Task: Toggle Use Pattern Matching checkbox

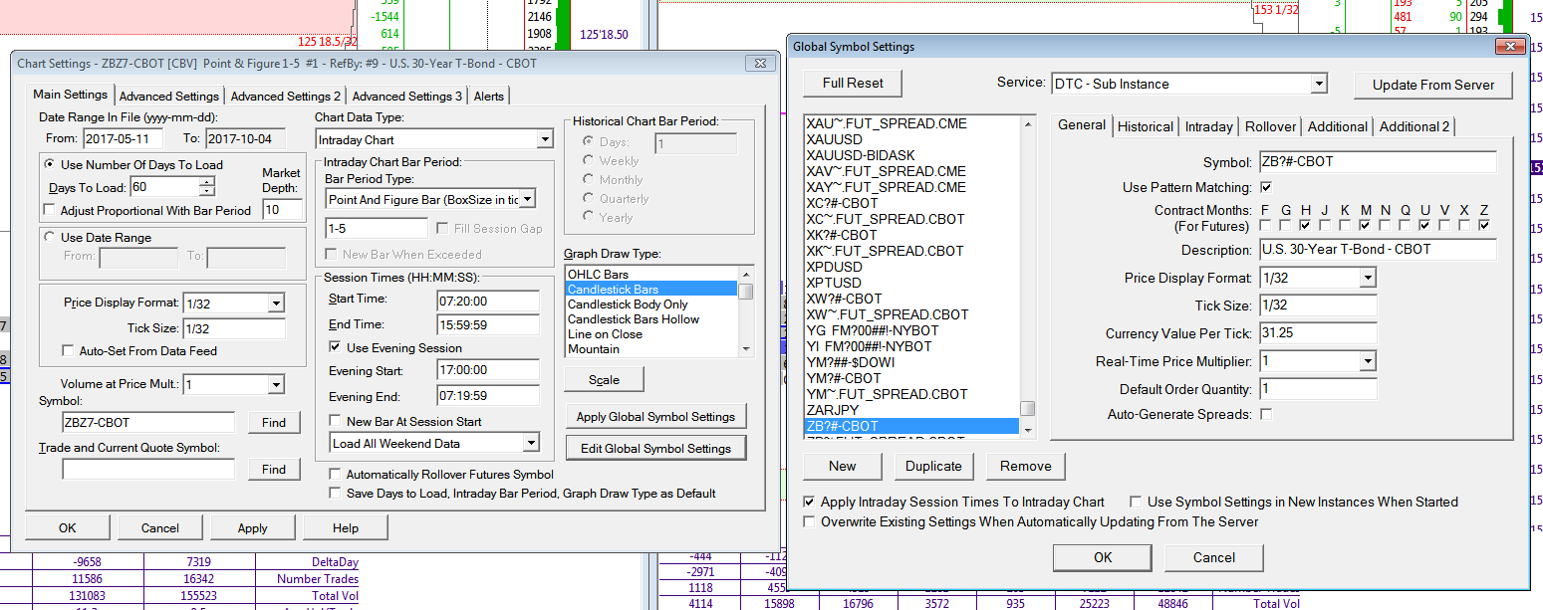Action: (x=1267, y=188)
